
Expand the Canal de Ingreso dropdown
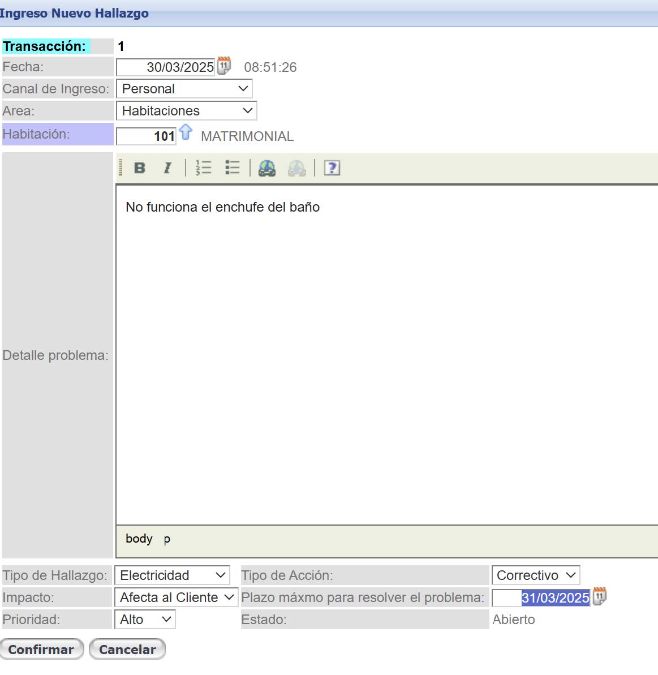(x=184, y=89)
